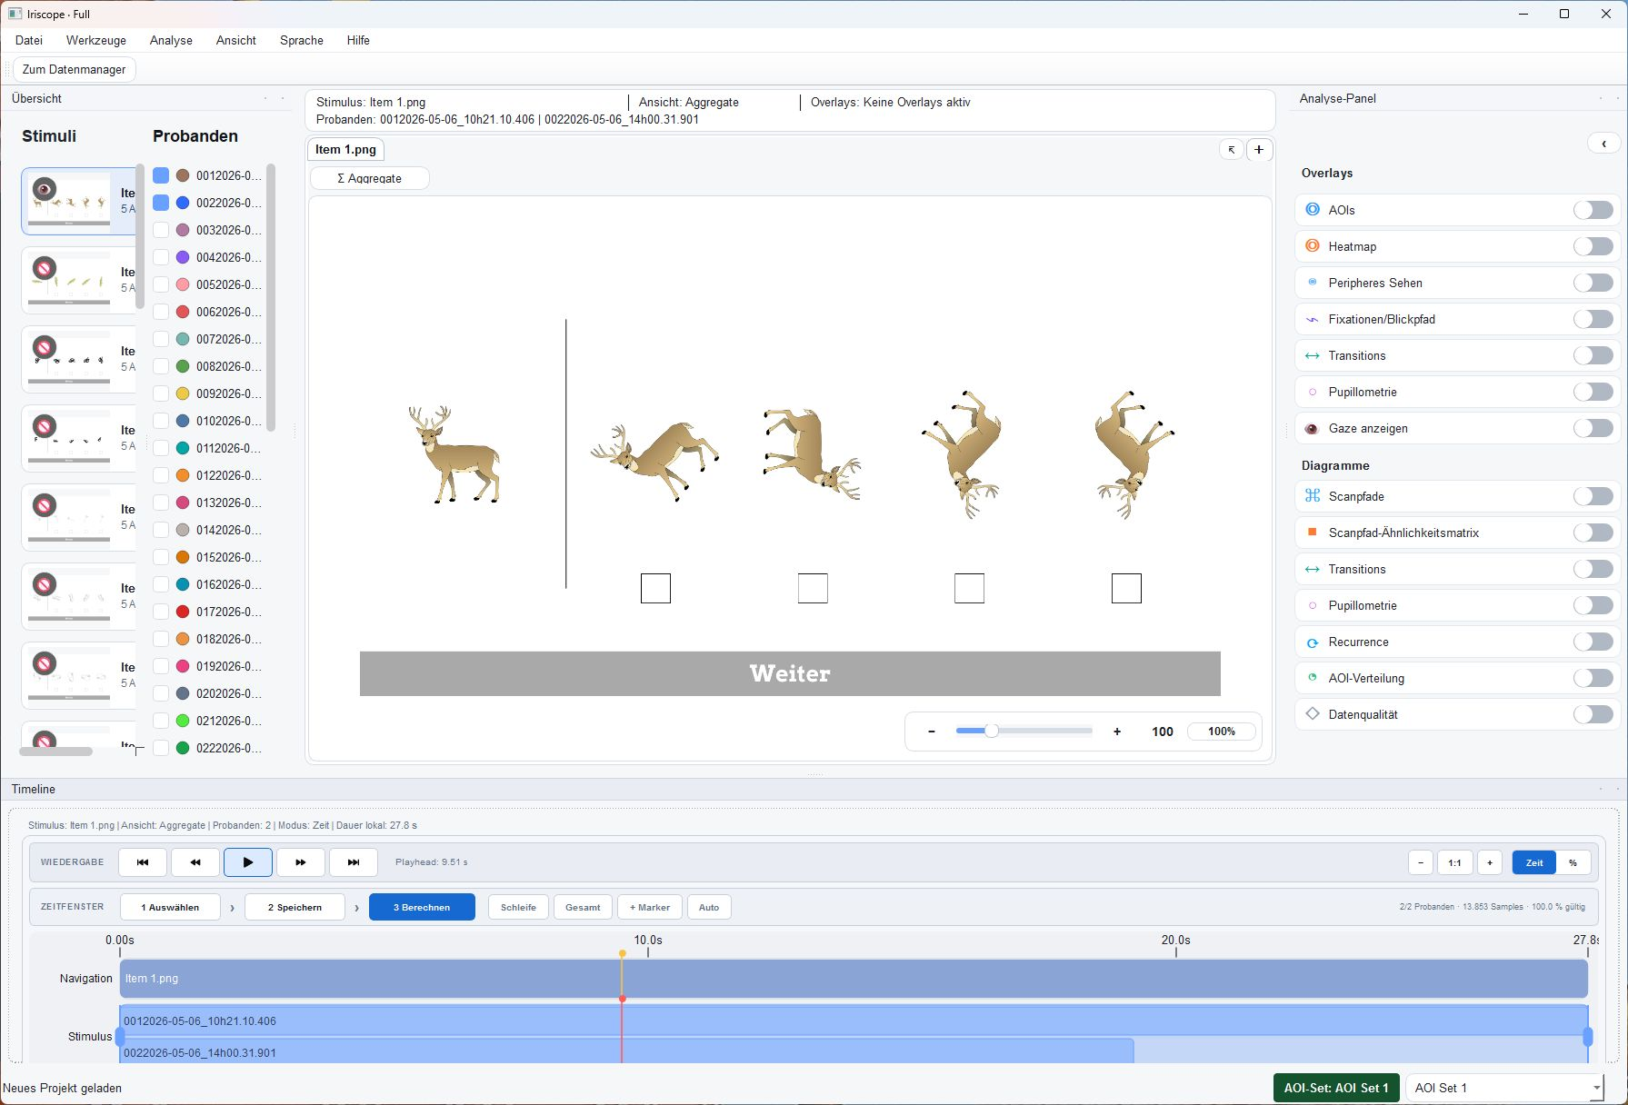Viewport: 1628px width, 1105px height.
Task: Click the Schleife button
Action: tap(518, 907)
